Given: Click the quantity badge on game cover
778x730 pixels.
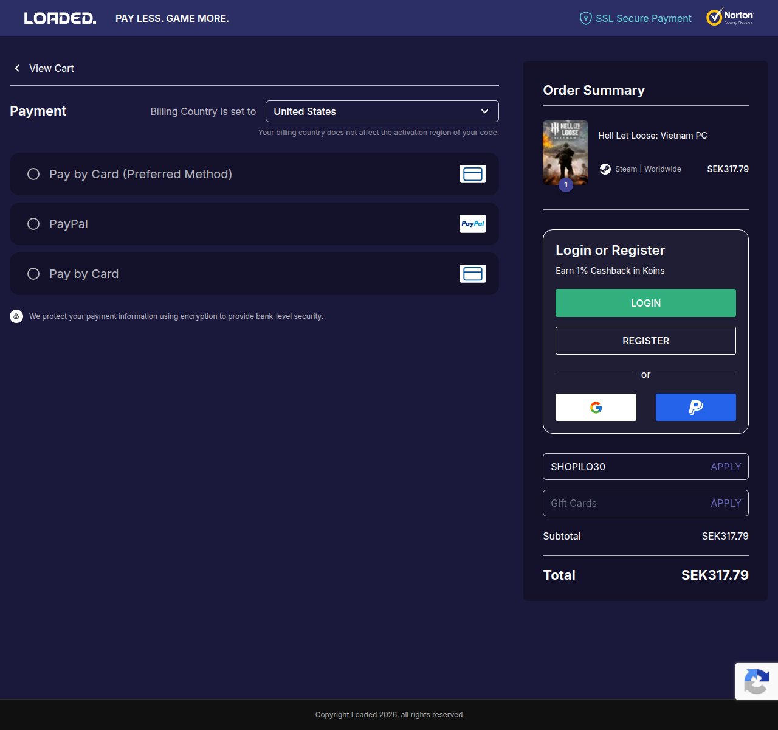Looking at the screenshot, I should pos(566,185).
